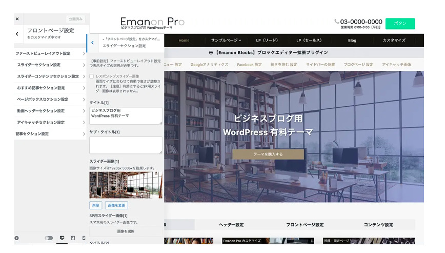Viewport: 445px width, 253px height.
Task: Select ヘッダー設定 tab in preview
Action: [231, 225]
